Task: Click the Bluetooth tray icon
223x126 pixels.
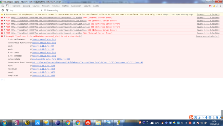Action: coord(186,123)
